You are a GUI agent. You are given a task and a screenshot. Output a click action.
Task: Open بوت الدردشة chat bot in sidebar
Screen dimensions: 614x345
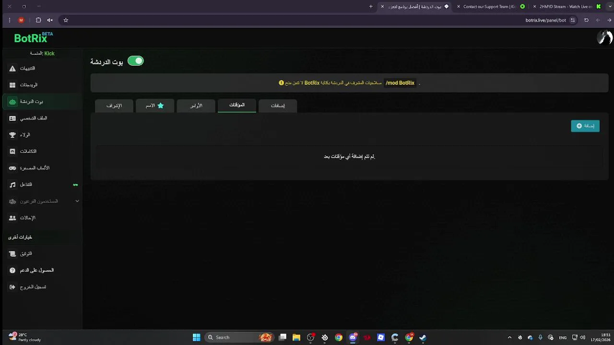pyautogui.click(x=41, y=102)
